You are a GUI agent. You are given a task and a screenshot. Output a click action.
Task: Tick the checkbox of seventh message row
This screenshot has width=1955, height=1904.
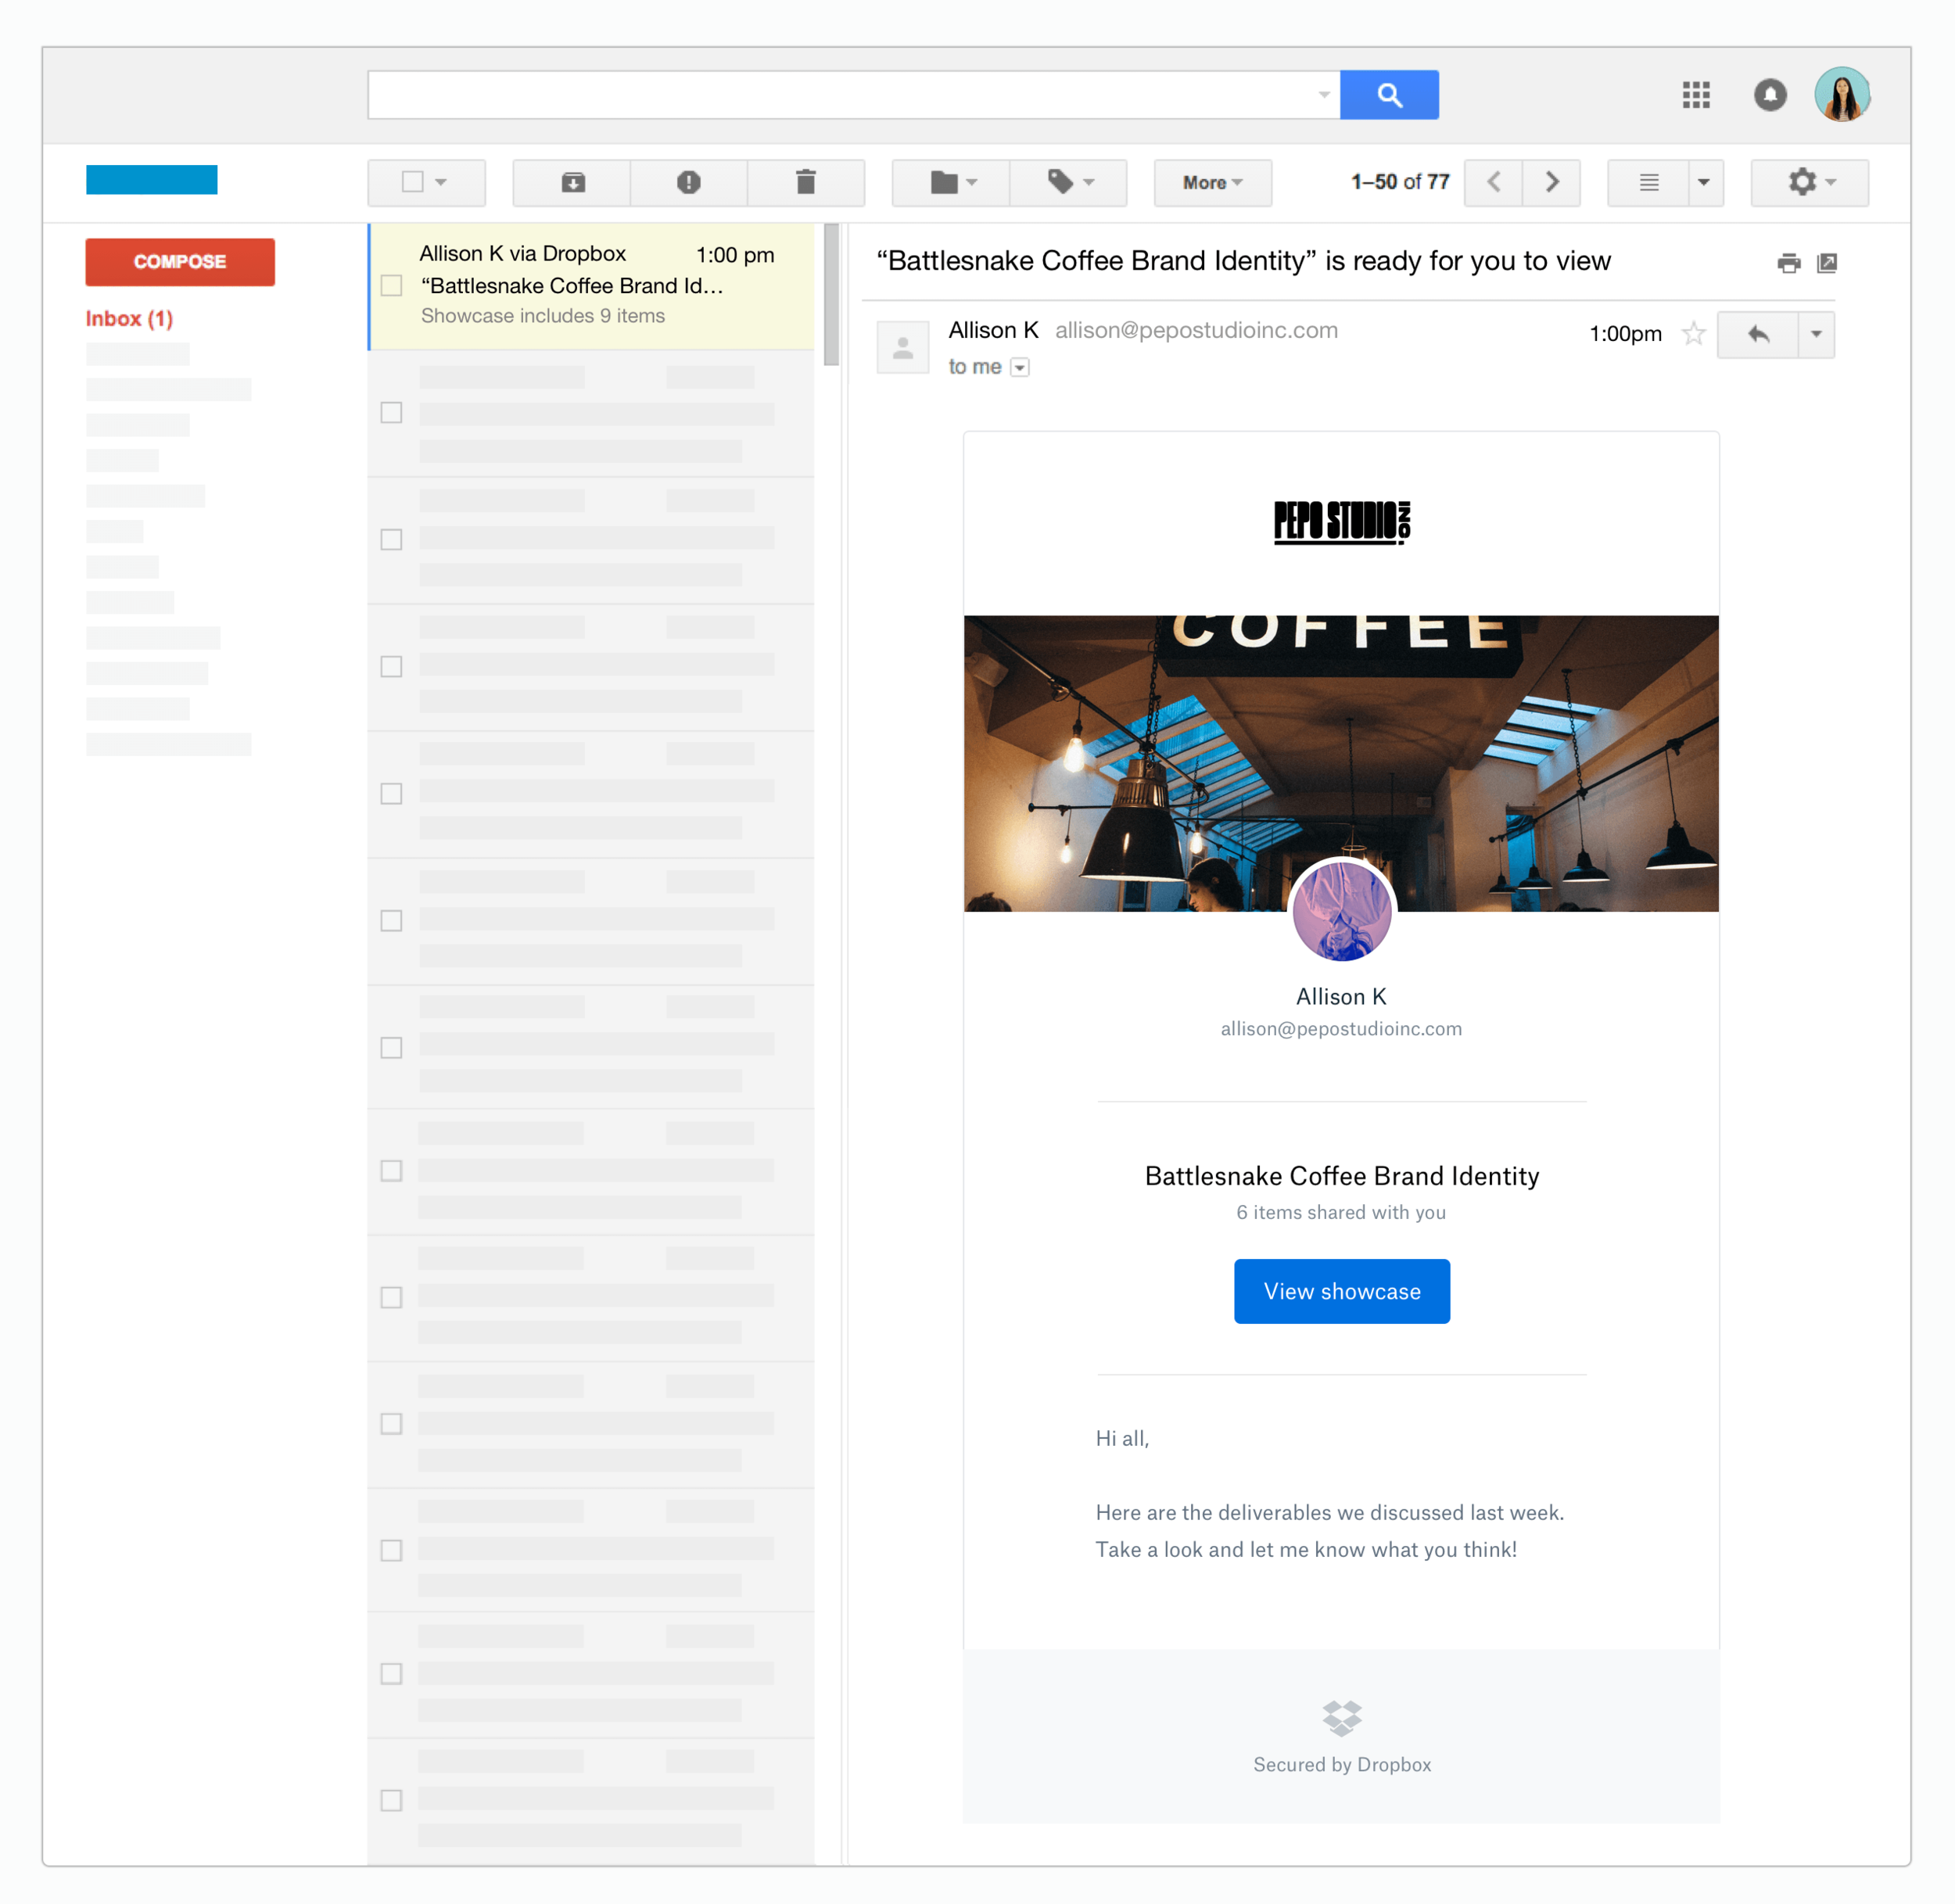pyautogui.click(x=391, y=1048)
